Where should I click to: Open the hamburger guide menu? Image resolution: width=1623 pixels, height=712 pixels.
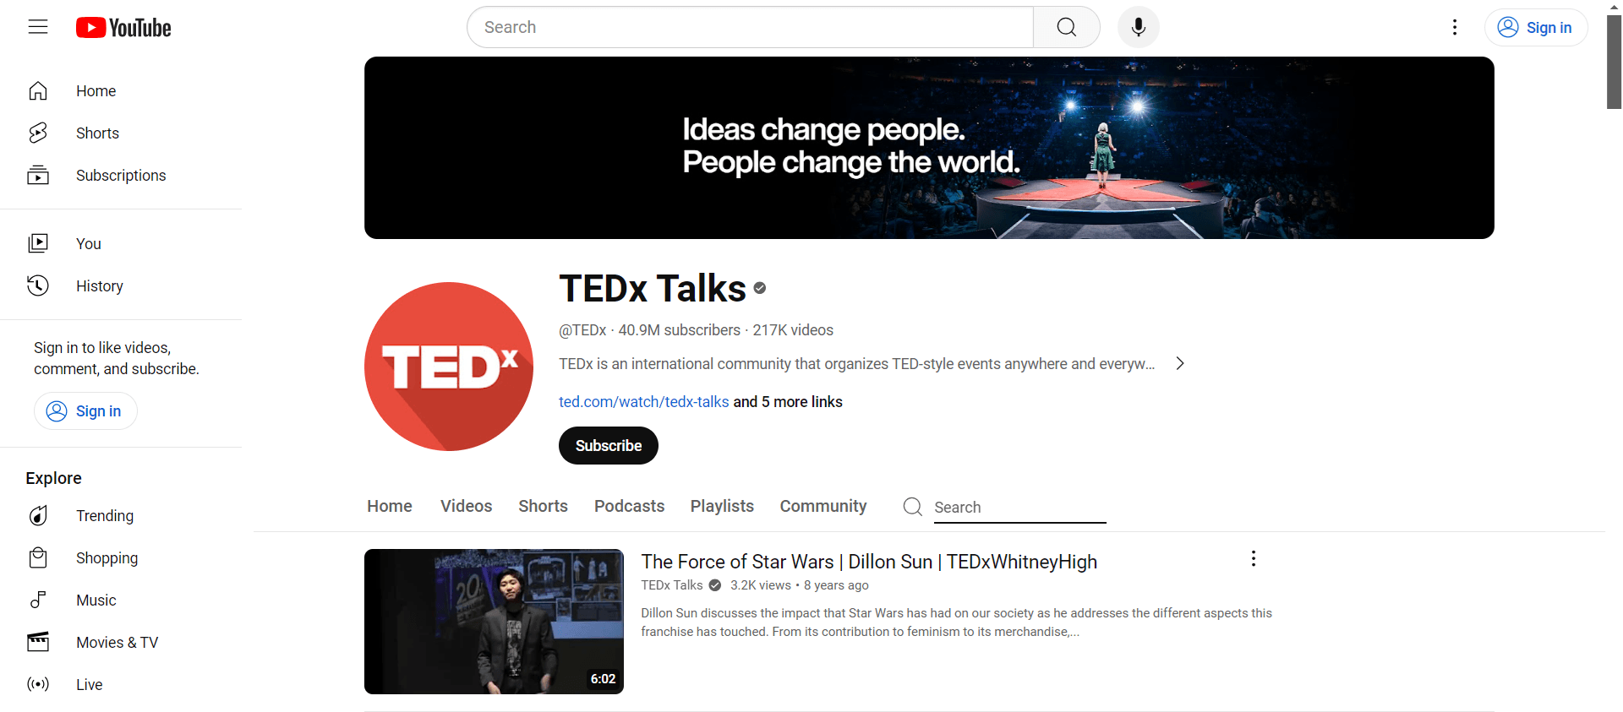pos(38,27)
